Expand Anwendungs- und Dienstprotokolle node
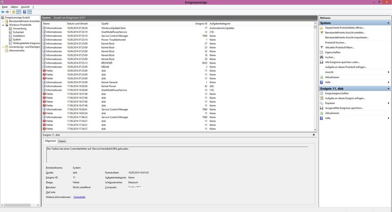The image size is (392, 212). click(3, 47)
